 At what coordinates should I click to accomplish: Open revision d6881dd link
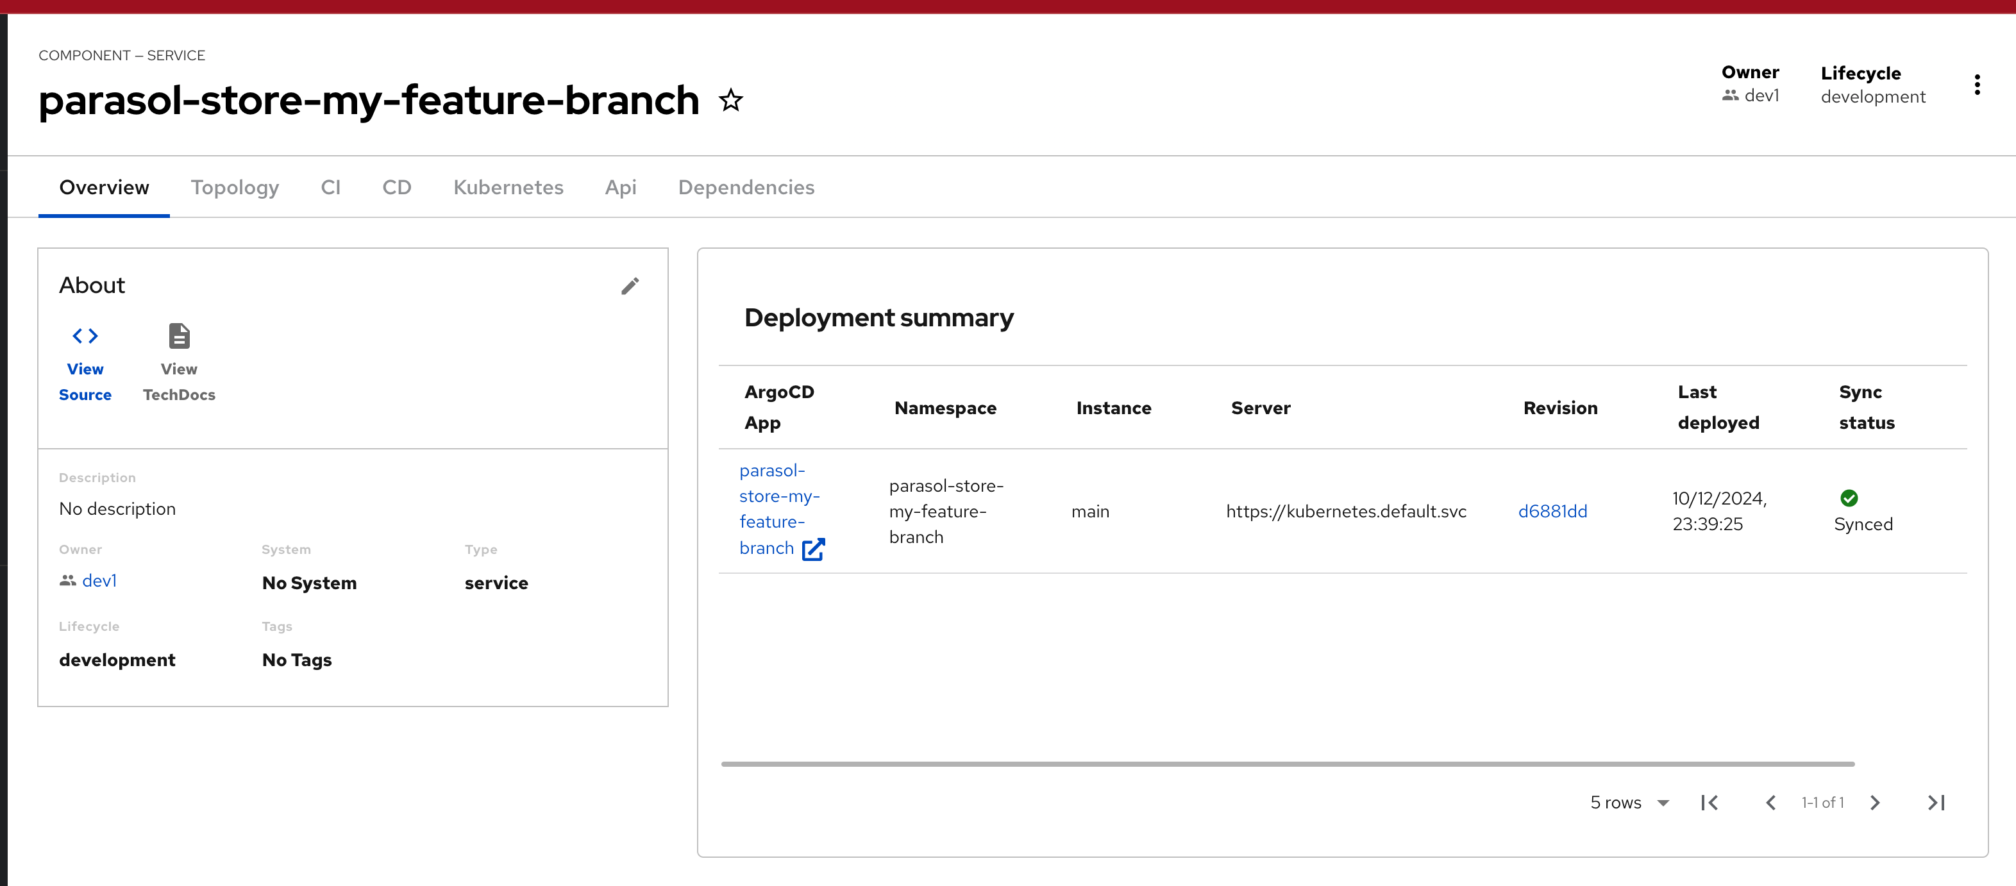point(1552,511)
